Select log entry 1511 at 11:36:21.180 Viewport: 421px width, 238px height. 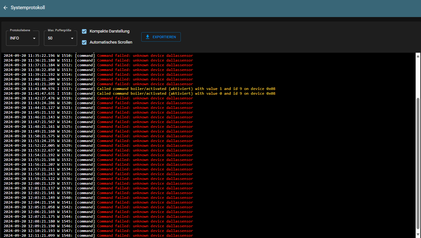tap(98, 60)
